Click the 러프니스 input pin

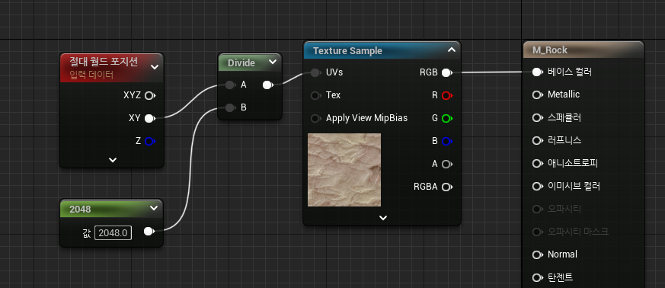(537, 140)
